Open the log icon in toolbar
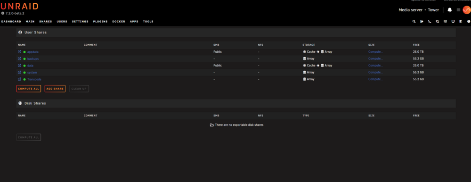Viewport: 471px width, 182px height. point(461,21)
